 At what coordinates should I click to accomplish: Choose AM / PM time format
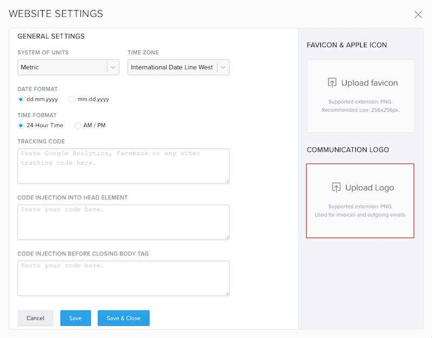[x=78, y=125]
